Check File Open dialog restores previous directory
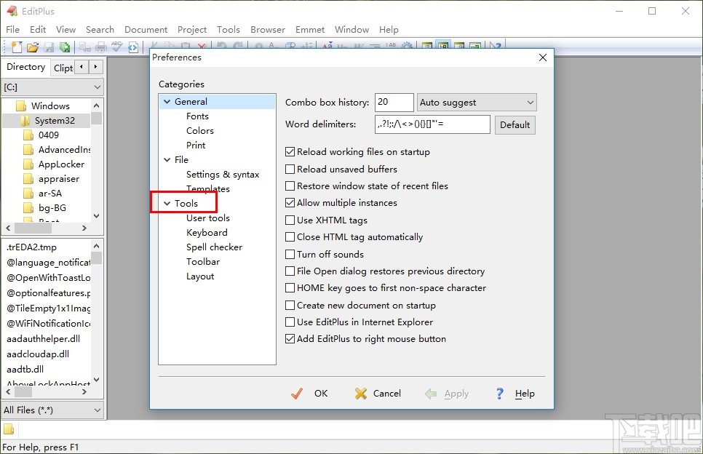This screenshot has height=454, width=703. (290, 271)
